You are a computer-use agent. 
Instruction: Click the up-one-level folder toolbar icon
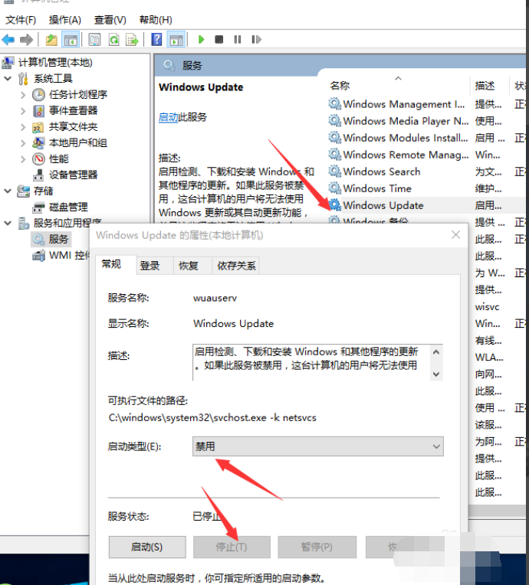pyautogui.click(x=51, y=39)
